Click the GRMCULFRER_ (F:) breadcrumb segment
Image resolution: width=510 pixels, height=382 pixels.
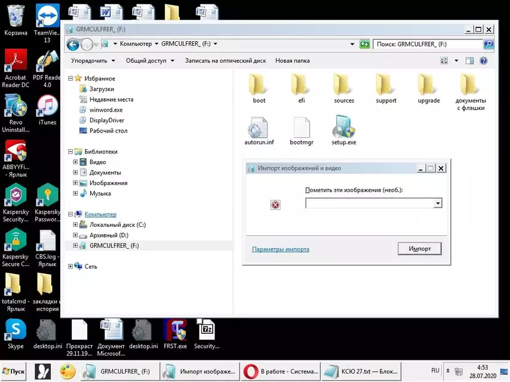[186, 44]
